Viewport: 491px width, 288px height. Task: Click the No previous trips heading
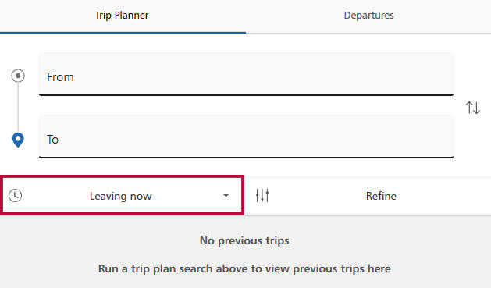point(244,240)
